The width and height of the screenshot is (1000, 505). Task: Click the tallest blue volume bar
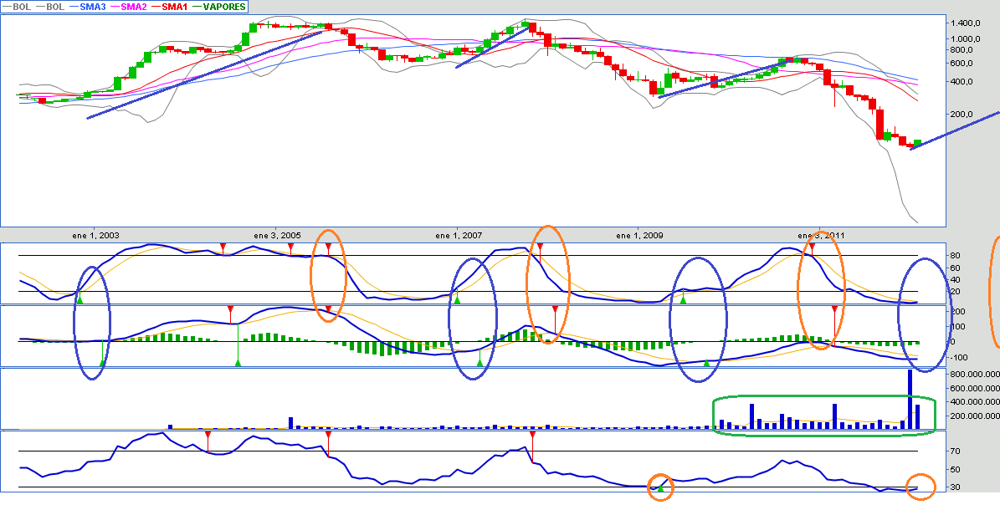910,400
